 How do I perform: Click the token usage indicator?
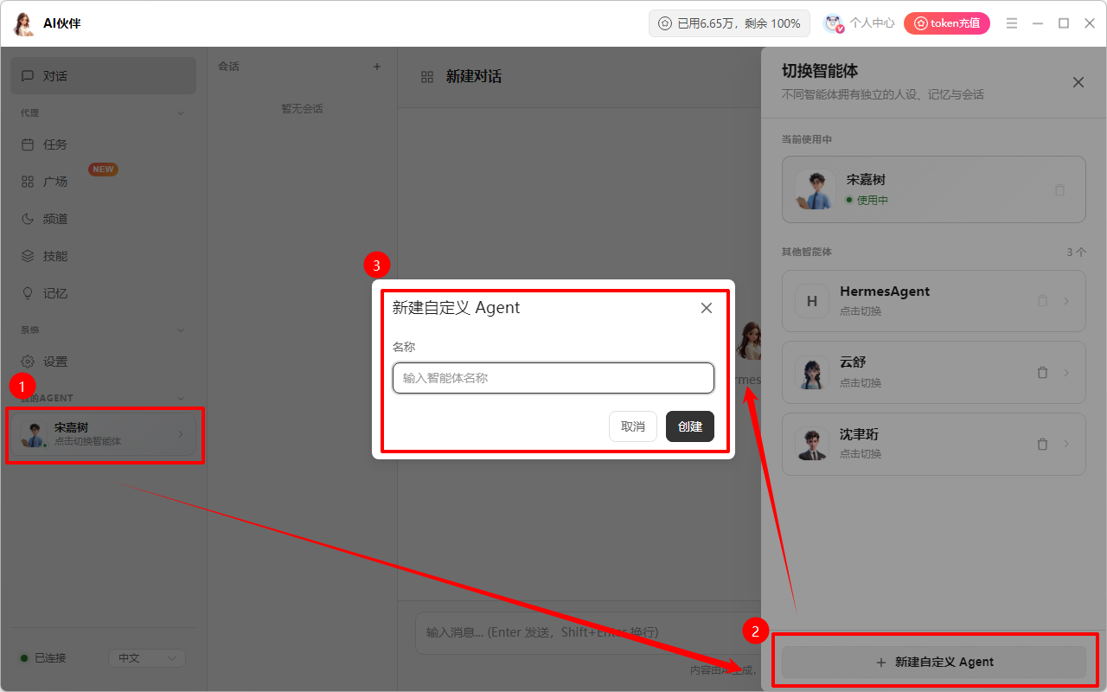click(x=729, y=23)
